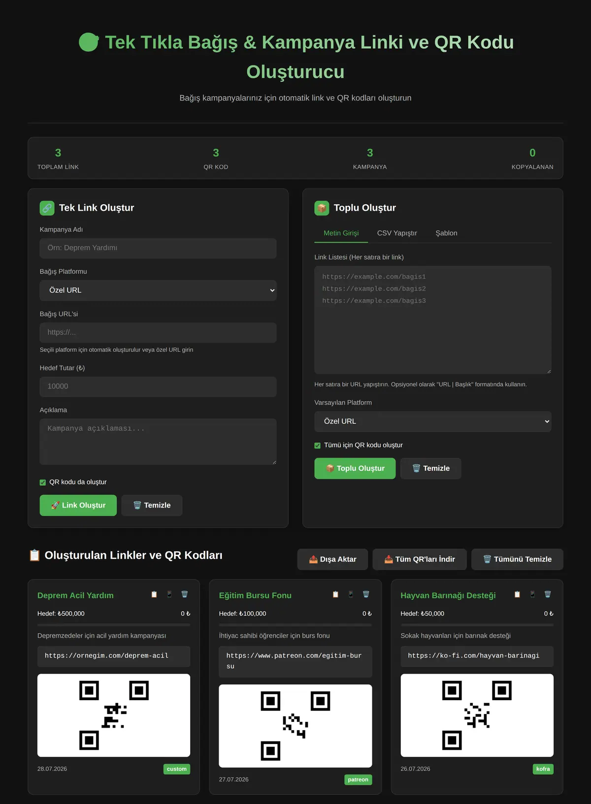Click the green Toplu Oluştur button
This screenshot has height=804, width=591.
(x=355, y=468)
